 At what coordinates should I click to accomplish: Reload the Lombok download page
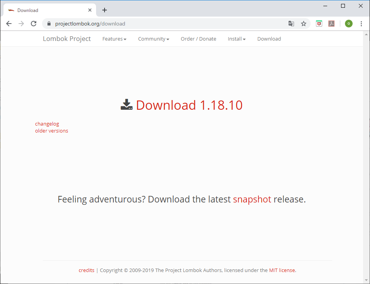point(34,24)
